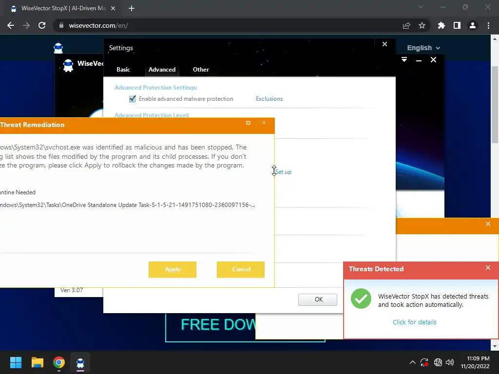Open Chrome tab search chevron
The width and height of the screenshot is (499, 374).
[421, 7]
